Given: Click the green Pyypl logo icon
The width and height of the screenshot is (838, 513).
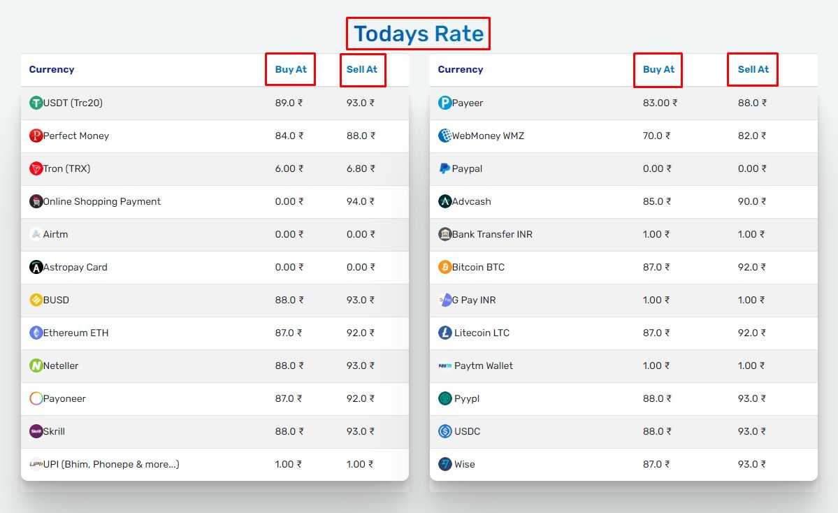Looking at the screenshot, I should [x=445, y=398].
